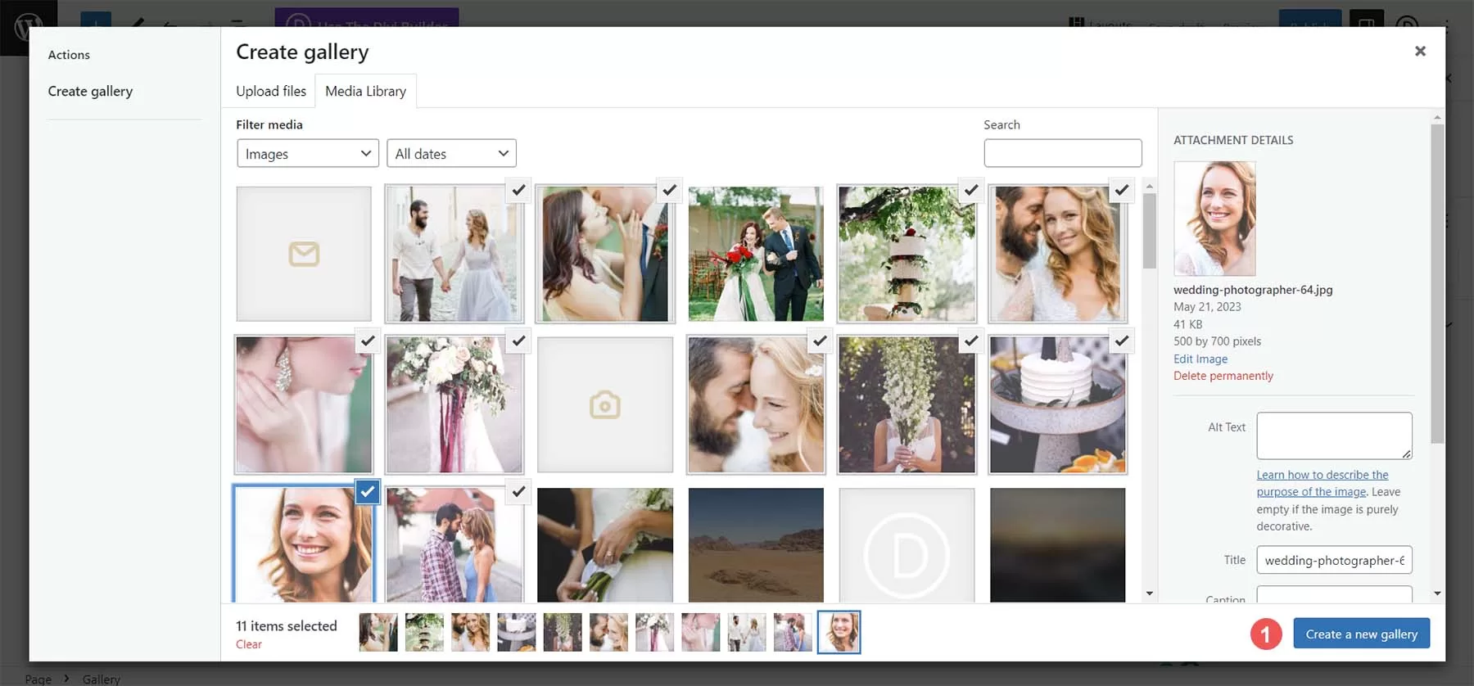Click the Divi logo placeholder thumbnail
The height and width of the screenshot is (686, 1474).
point(907,546)
